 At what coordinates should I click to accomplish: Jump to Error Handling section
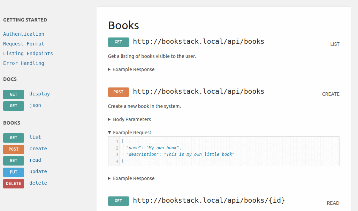[23, 63]
